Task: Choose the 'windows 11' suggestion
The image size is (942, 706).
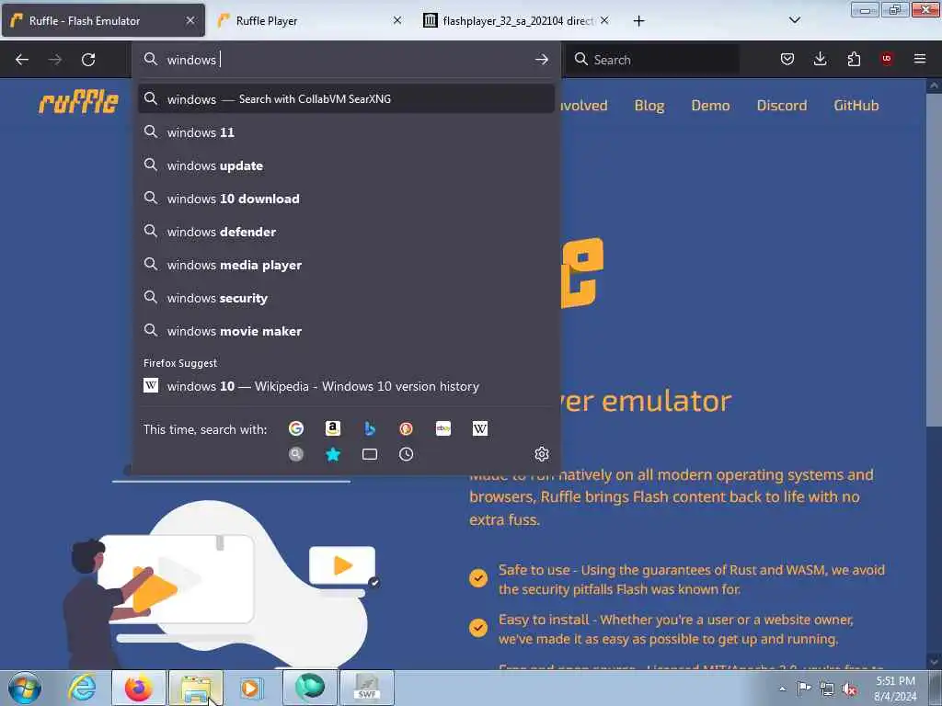Action: pyautogui.click(x=346, y=132)
